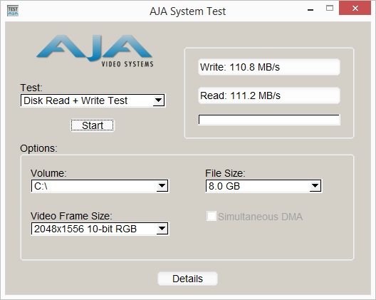Click the Write speed result field

269,67
